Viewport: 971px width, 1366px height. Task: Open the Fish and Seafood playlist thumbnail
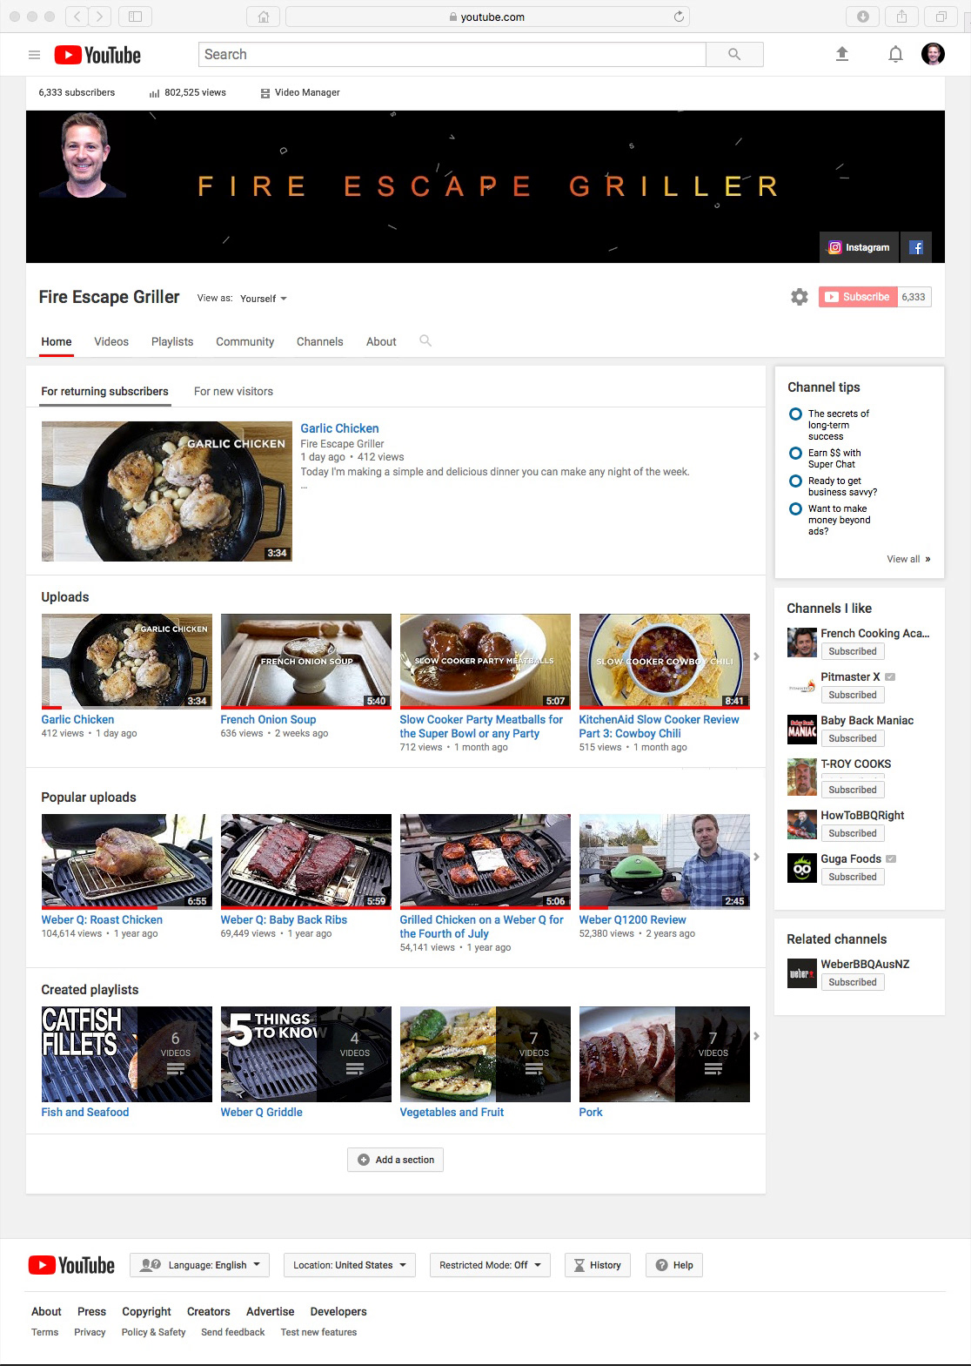coord(127,1054)
